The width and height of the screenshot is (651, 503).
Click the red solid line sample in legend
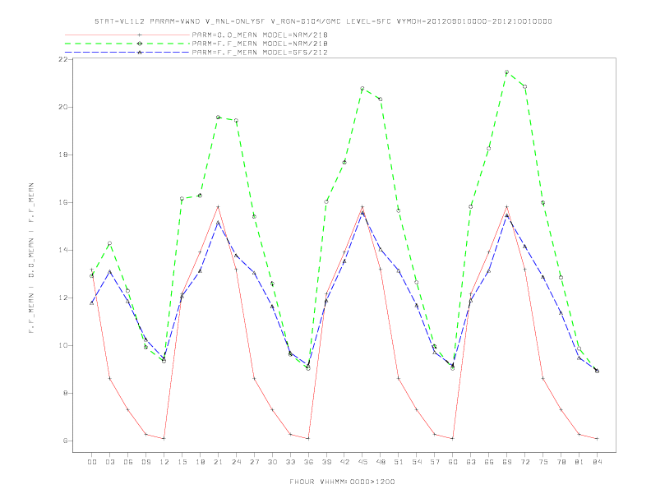pyautogui.click(x=127, y=35)
